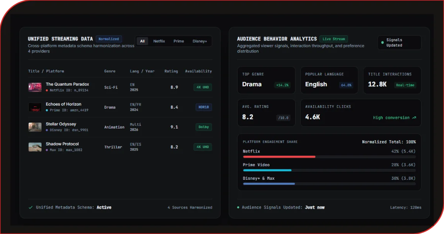This screenshot has height=234, width=444.
Task: Click the Lang / Year column header
Action: (142, 71)
